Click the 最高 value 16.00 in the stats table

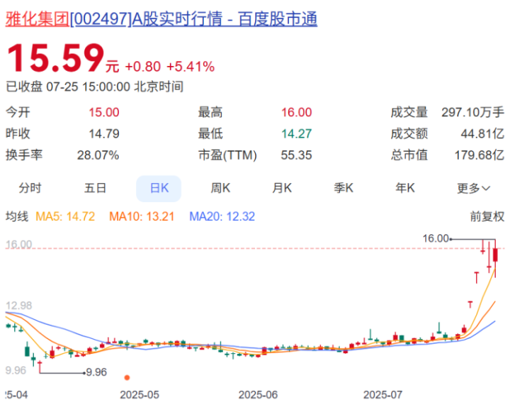[x=296, y=112]
